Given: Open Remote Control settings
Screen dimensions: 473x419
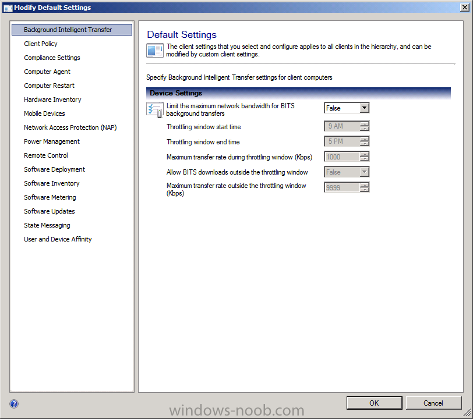Looking at the screenshot, I should click(46, 155).
